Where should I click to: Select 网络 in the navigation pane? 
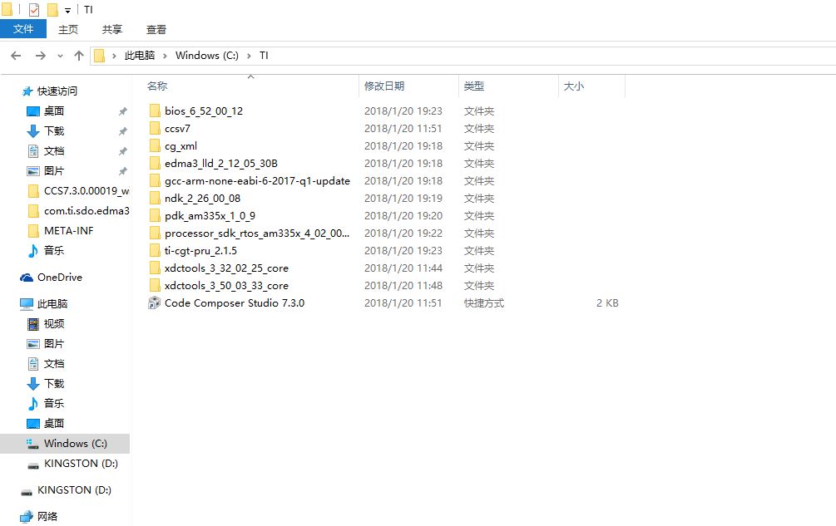[x=47, y=516]
